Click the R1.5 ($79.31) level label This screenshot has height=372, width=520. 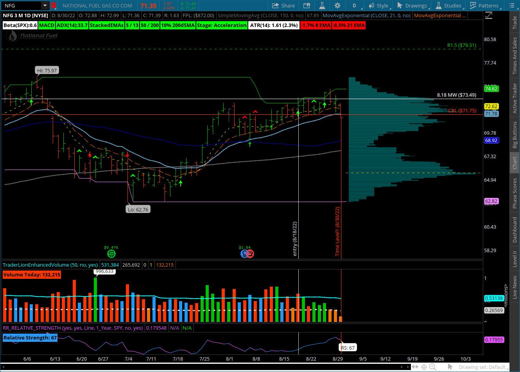click(x=462, y=45)
